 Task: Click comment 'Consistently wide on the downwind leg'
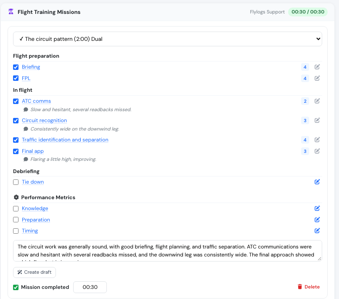coord(75,129)
